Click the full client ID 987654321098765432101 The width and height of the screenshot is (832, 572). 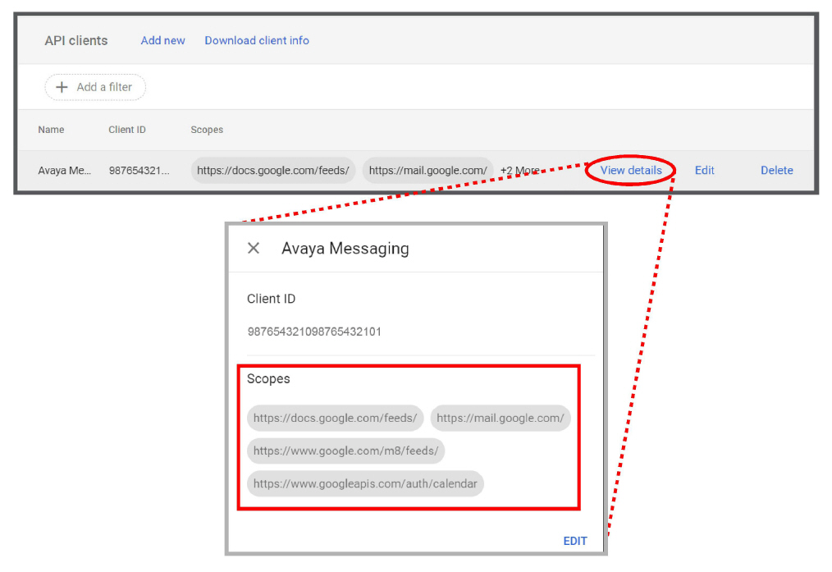(x=314, y=332)
